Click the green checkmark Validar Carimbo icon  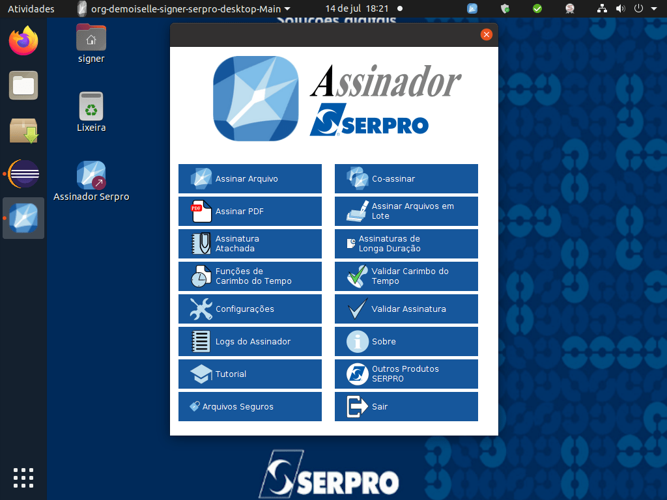[x=357, y=276]
